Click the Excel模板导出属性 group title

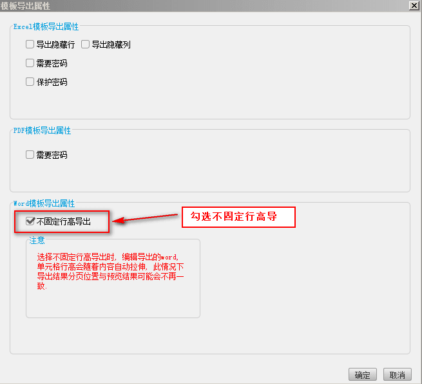(46, 26)
